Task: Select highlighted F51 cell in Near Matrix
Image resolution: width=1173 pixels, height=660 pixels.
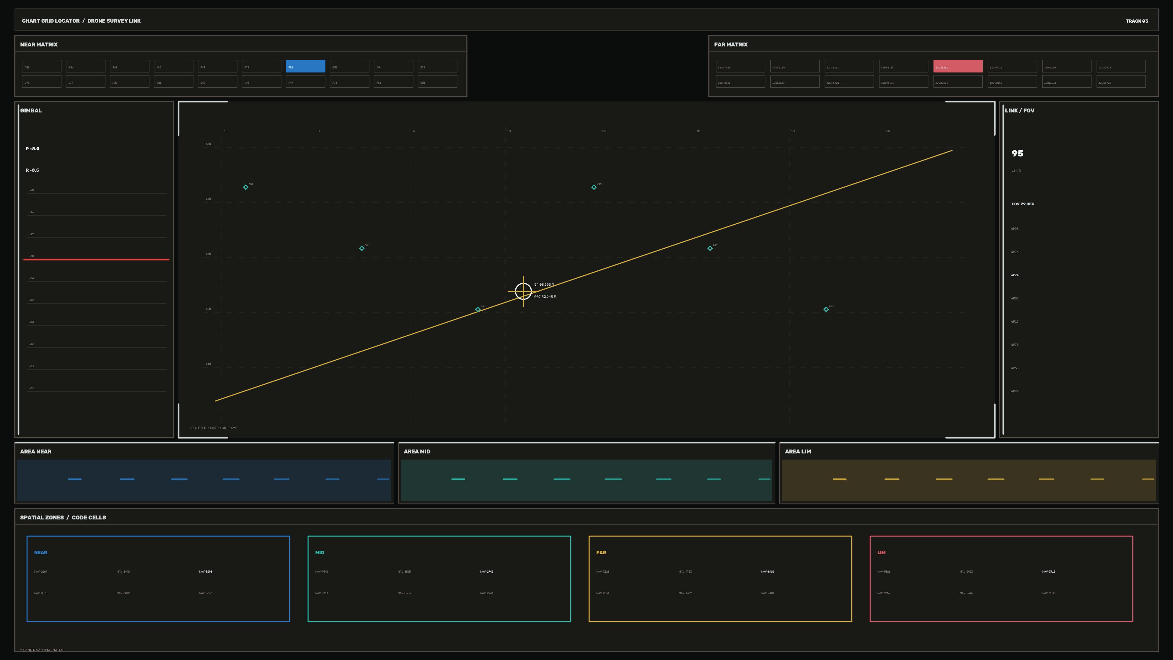Action: (305, 66)
